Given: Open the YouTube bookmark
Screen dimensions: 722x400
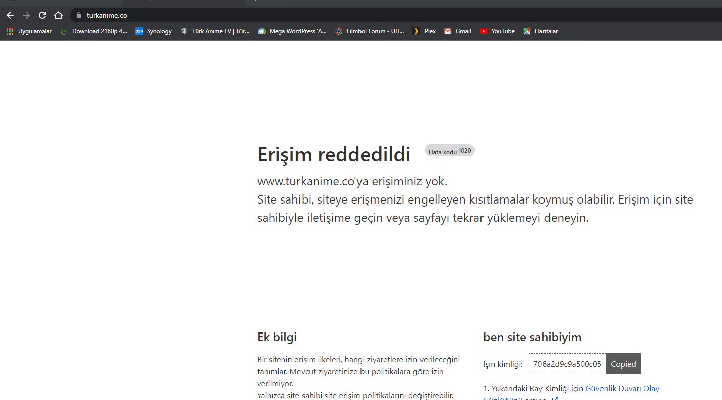Looking at the screenshot, I should pyautogui.click(x=497, y=31).
